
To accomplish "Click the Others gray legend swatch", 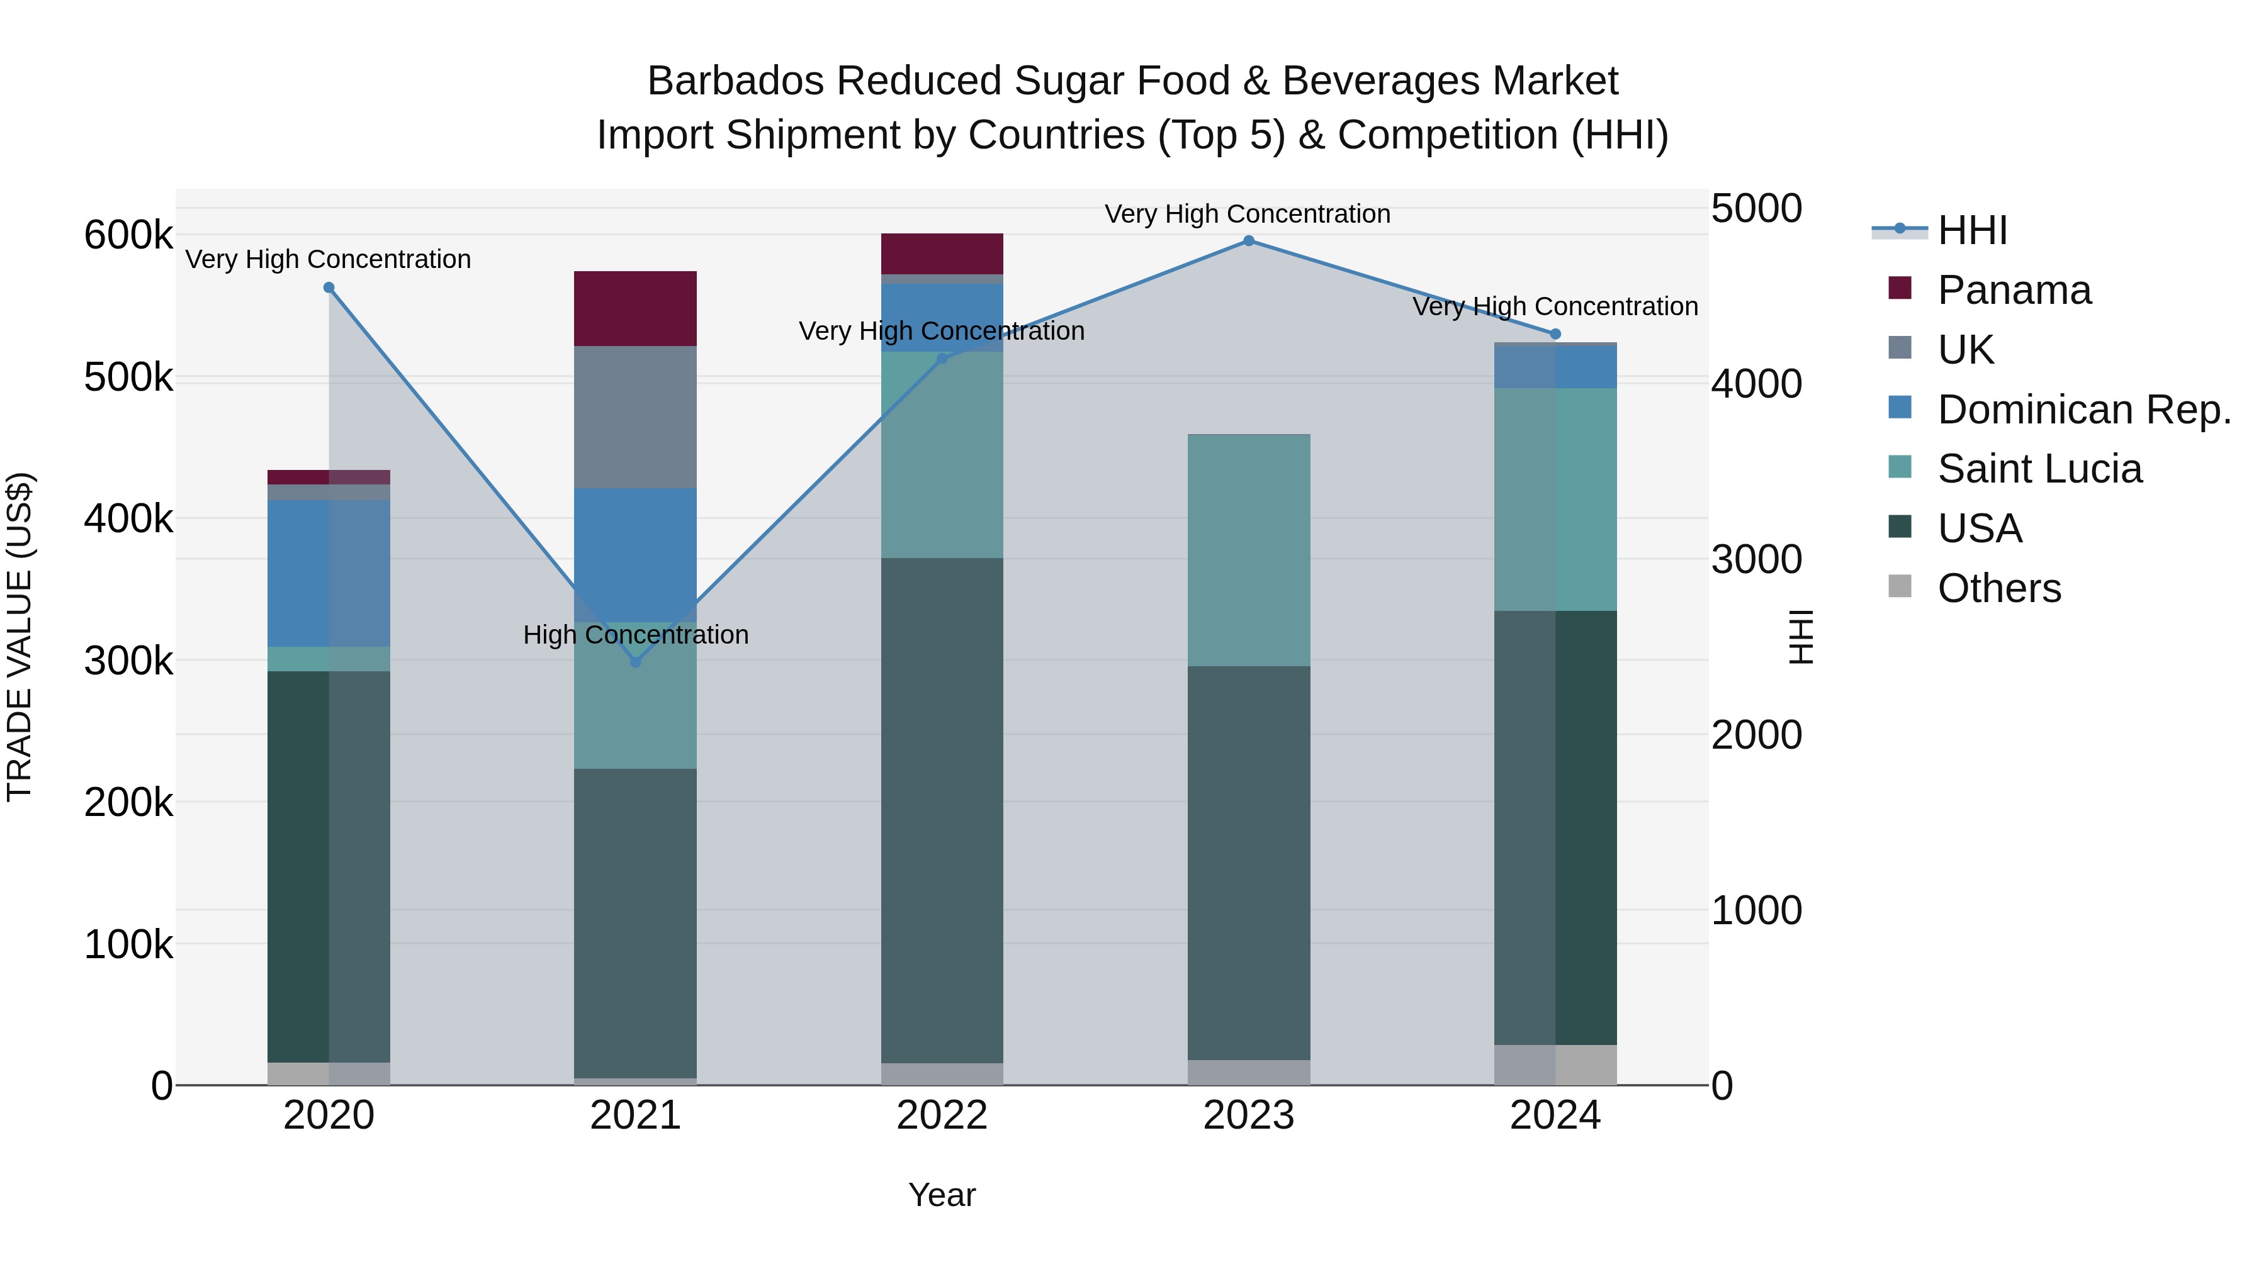I will click(x=1900, y=586).
